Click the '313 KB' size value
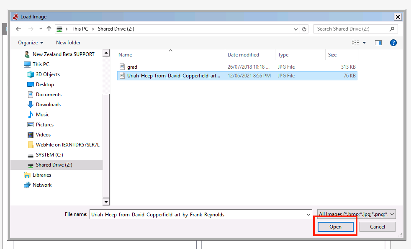This screenshot has width=411, height=249. 348,67
